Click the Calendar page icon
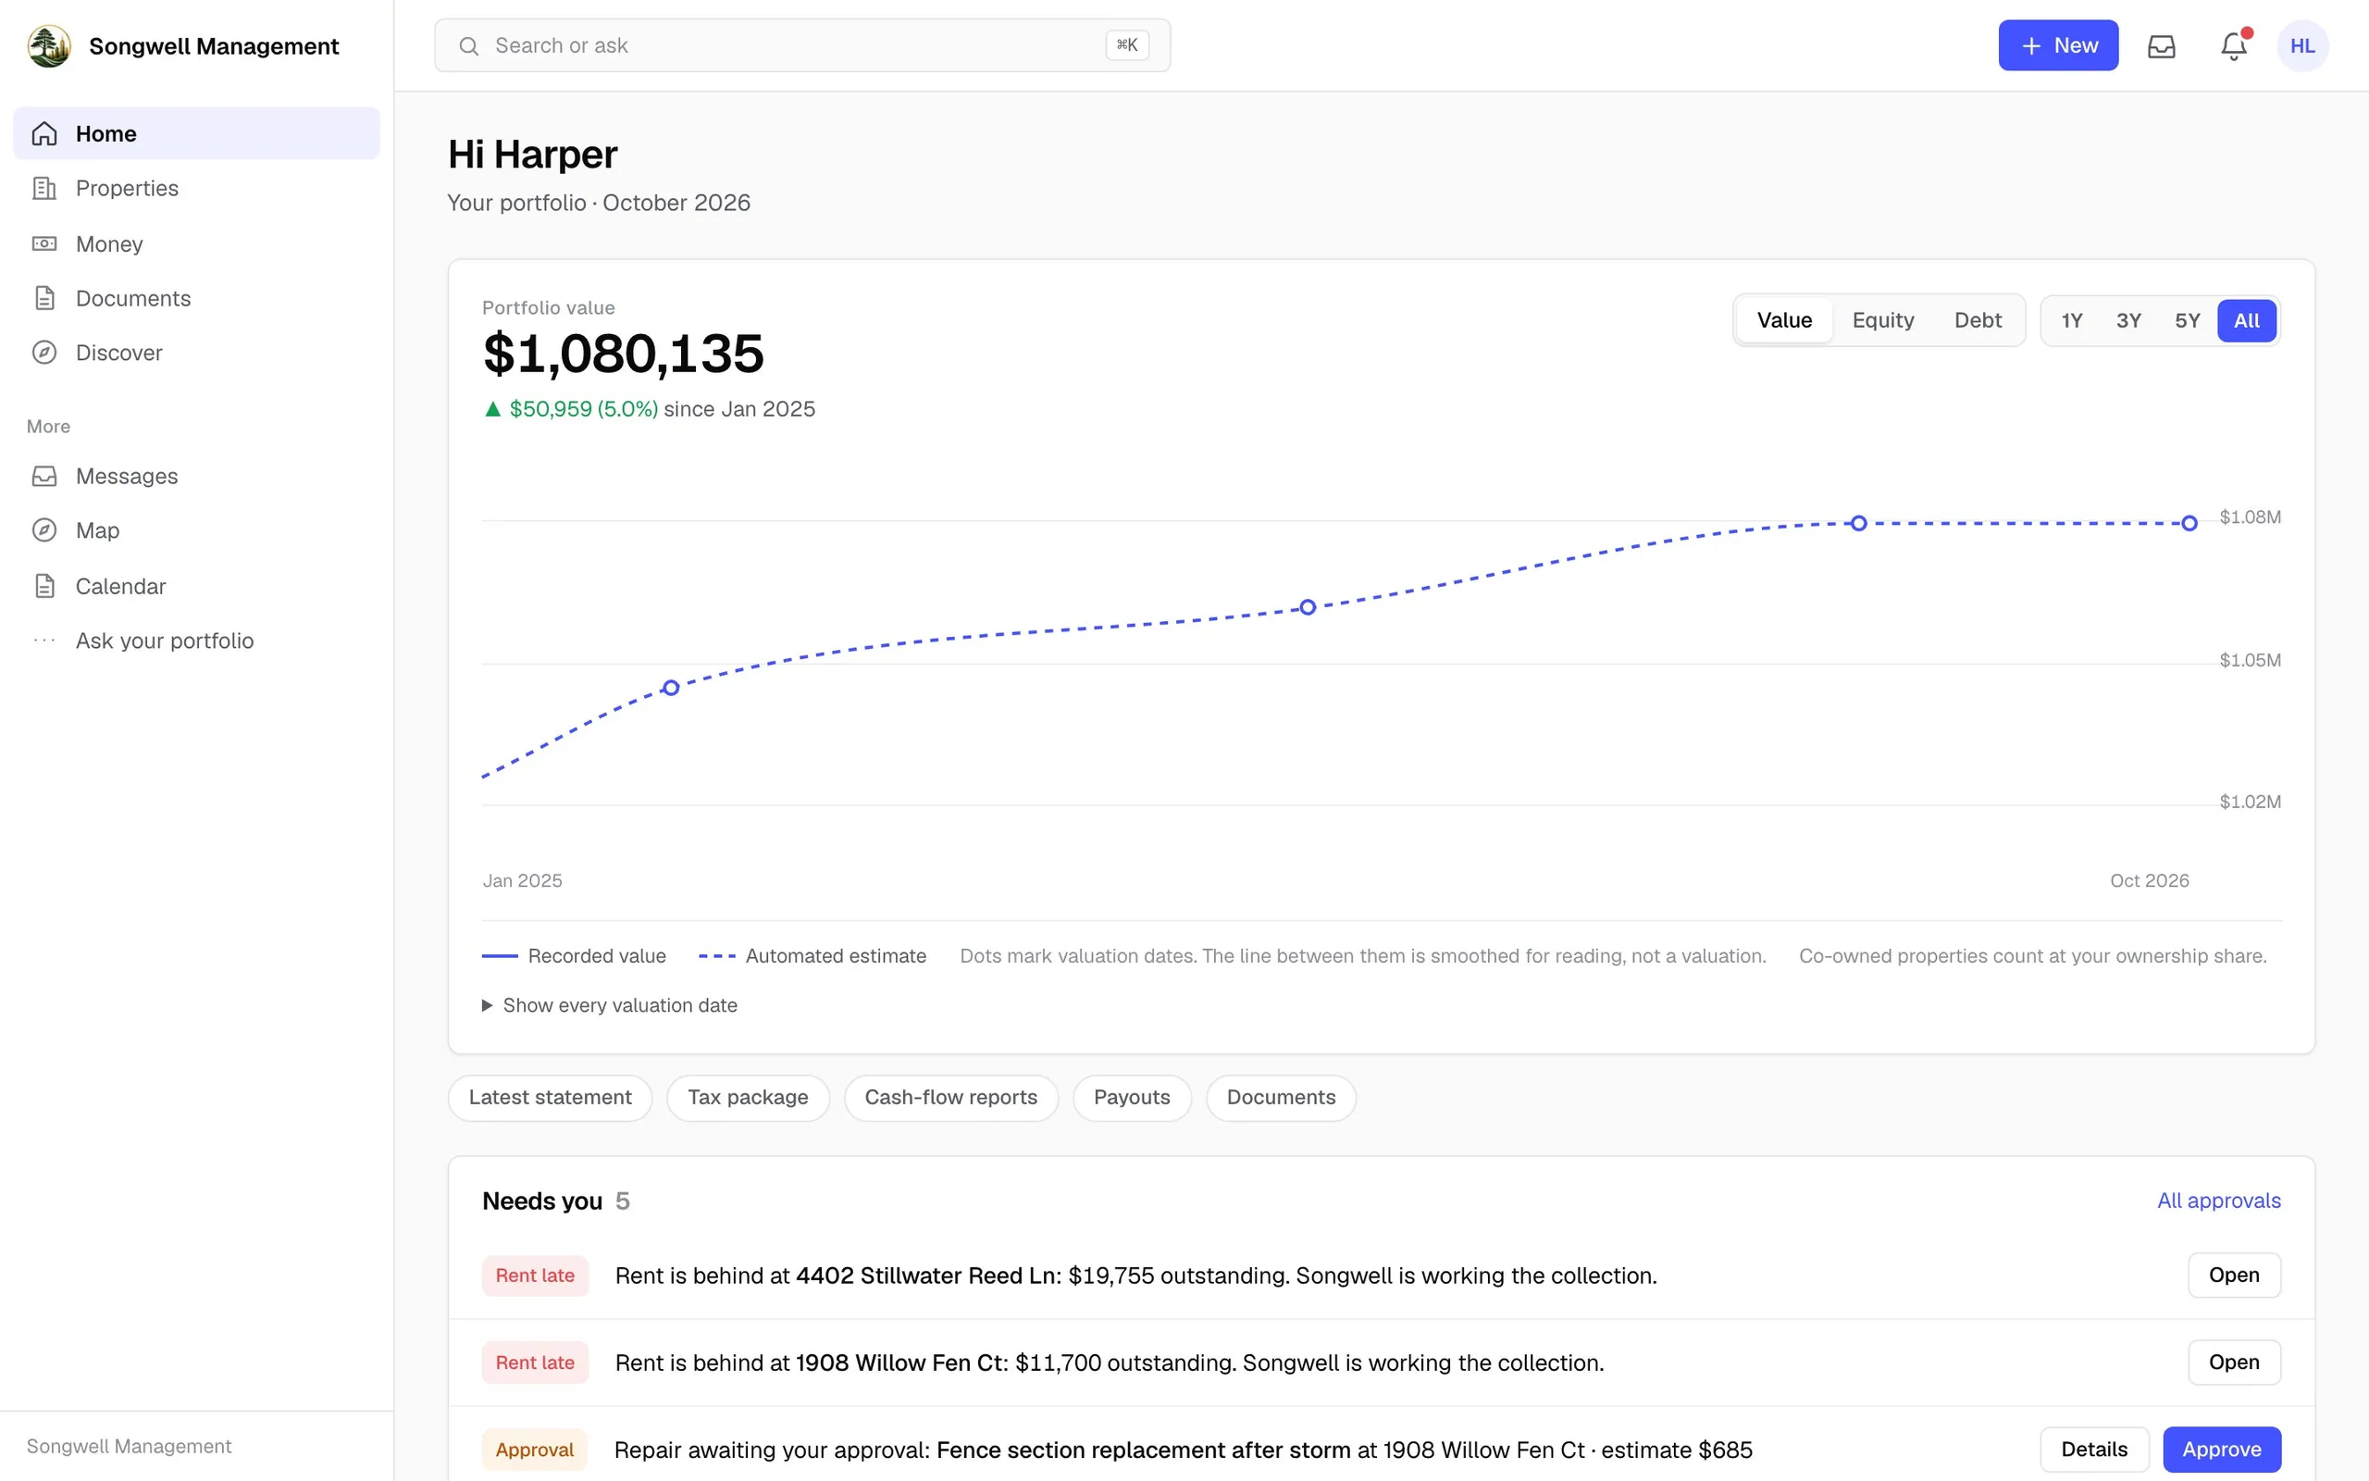This screenshot has height=1481, width=2369. (44, 586)
